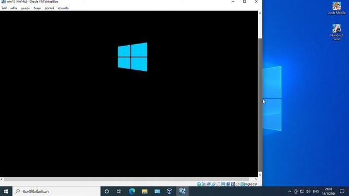Show hidden system tray icons
The height and width of the screenshot is (196, 349).
[x=290, y=191]
